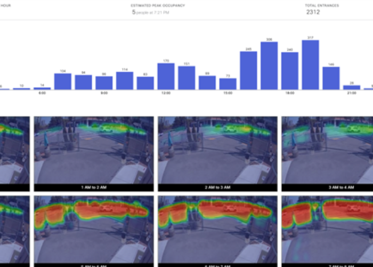Screen dimensions: 373x267
Task: Select the bar showing 240 entrances
Action: (290, 71)
